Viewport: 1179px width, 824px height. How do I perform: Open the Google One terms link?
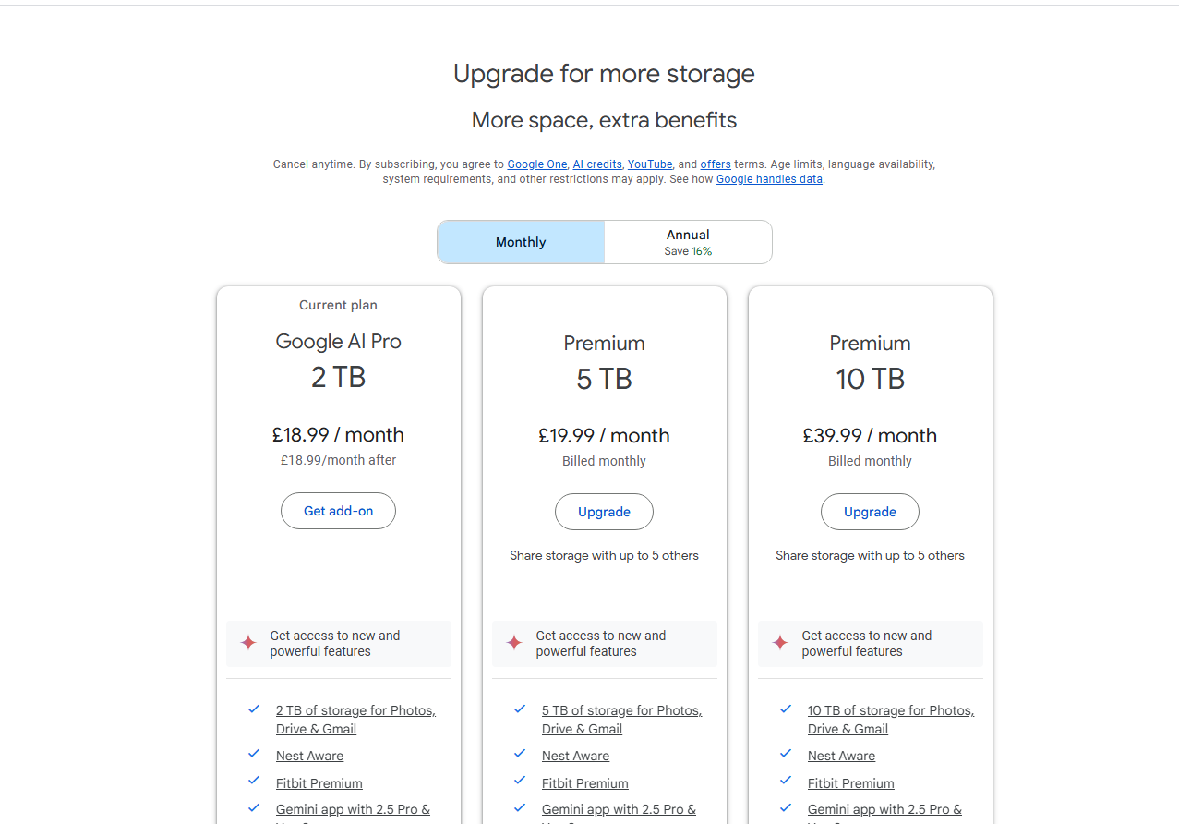click(537, 164)
